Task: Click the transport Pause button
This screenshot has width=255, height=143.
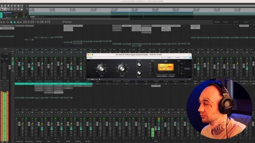Action: 21,22
